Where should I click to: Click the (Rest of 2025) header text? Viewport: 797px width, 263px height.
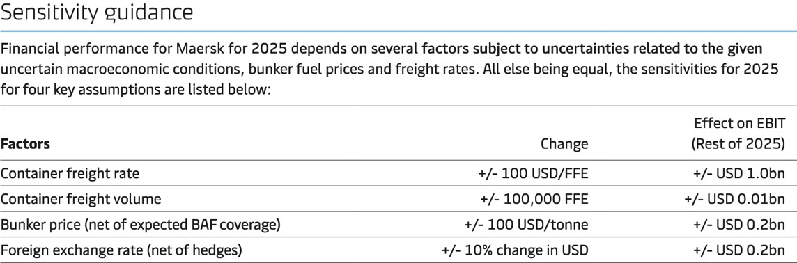pos(738,144)
